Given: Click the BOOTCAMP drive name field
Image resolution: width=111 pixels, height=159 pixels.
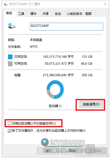Looking at the screenshot, I should 66,27.
